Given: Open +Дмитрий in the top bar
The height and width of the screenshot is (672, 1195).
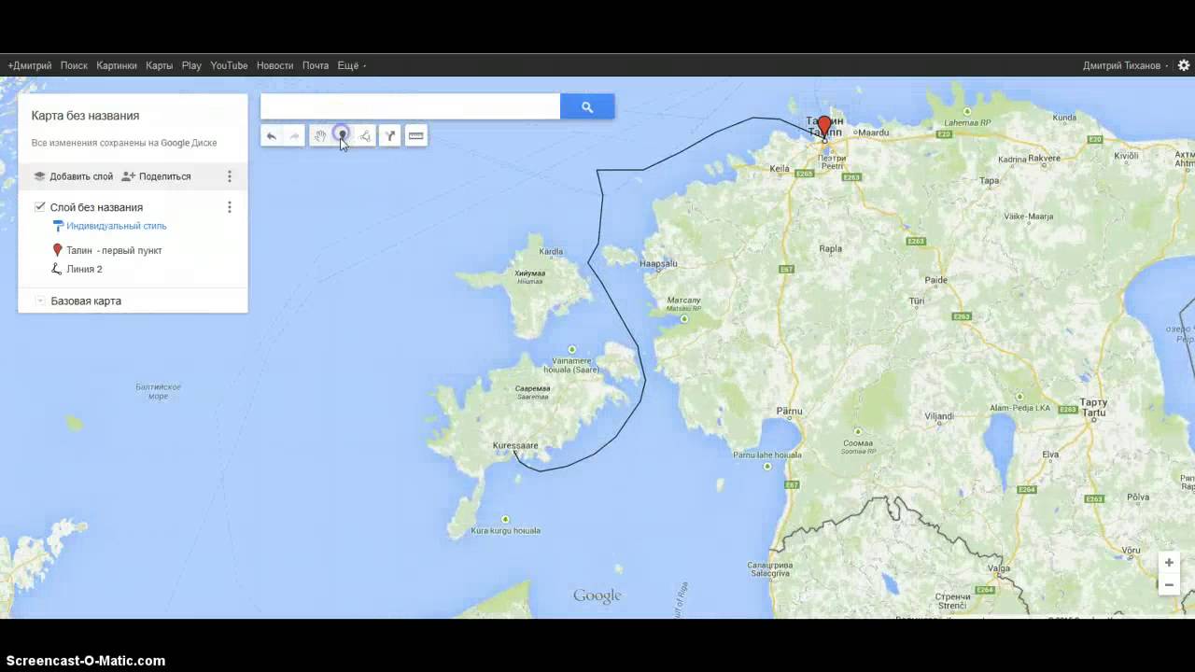Looking at the screenshot, I should 30,66.
